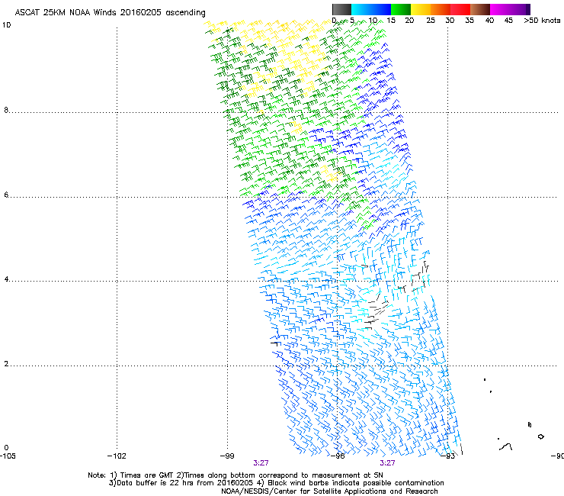Pick the red 30-35 knots legend swatch
564x496 pixels.
tap(460, 9)
